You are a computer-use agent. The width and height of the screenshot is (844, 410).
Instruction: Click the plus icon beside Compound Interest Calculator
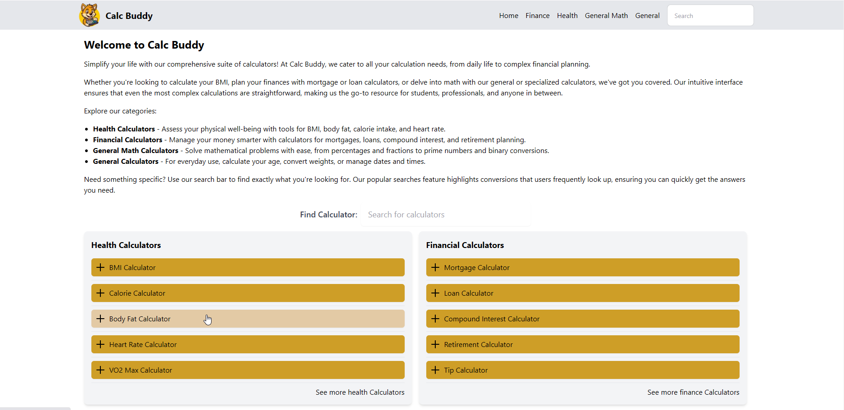tap(435, 319)
